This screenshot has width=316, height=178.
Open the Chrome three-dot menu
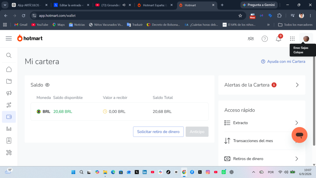(310, 15)
